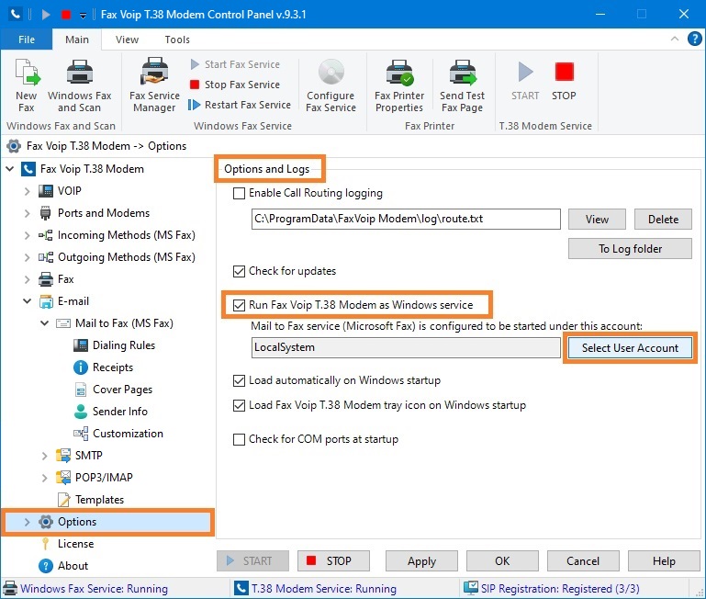
Task: Enable Call Routing logging checkbox
Action: coord(239,193)
